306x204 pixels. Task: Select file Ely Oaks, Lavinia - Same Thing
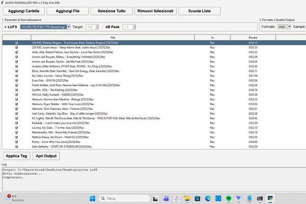click(x=58, y=76)
